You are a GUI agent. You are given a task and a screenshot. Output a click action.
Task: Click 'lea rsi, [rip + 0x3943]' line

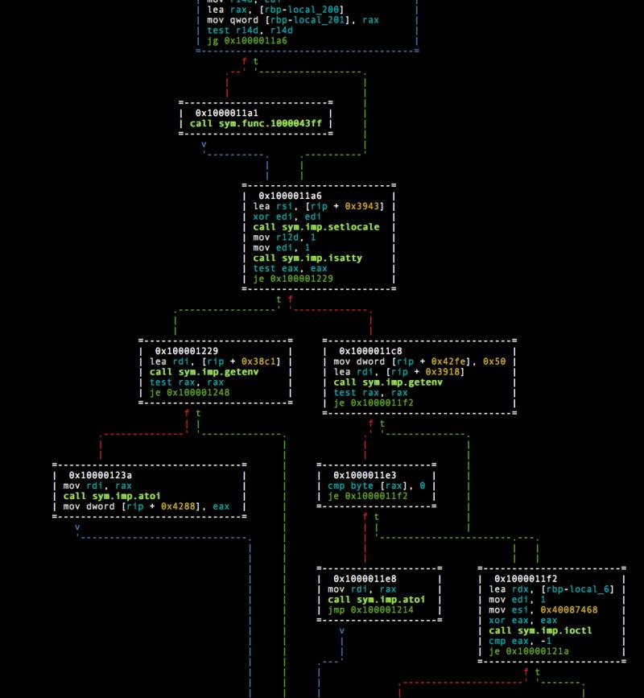pyautogui.click(x=318, y=206)
